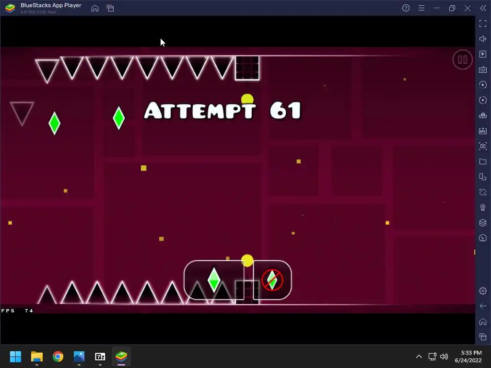Toggle eco mode in sidebar
This screenshot has height=368, width=491.
(483, 238)
